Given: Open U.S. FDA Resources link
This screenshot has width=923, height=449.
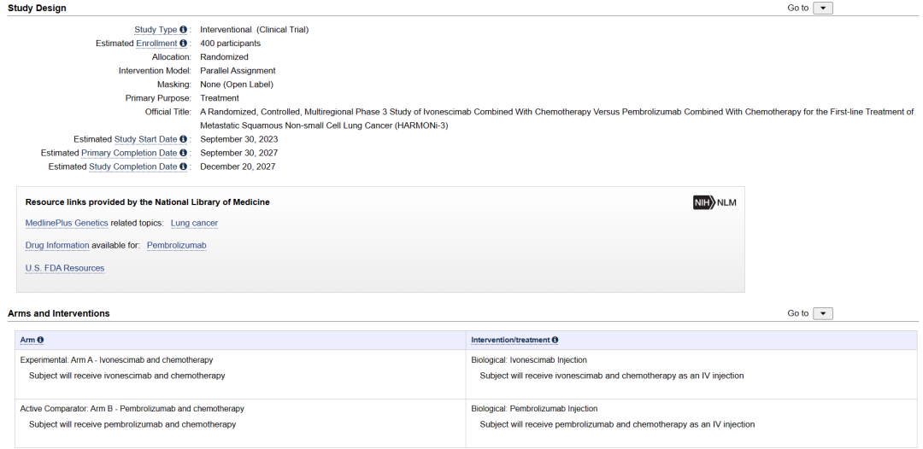Looking at the screenshot, I should click(65, 268).
